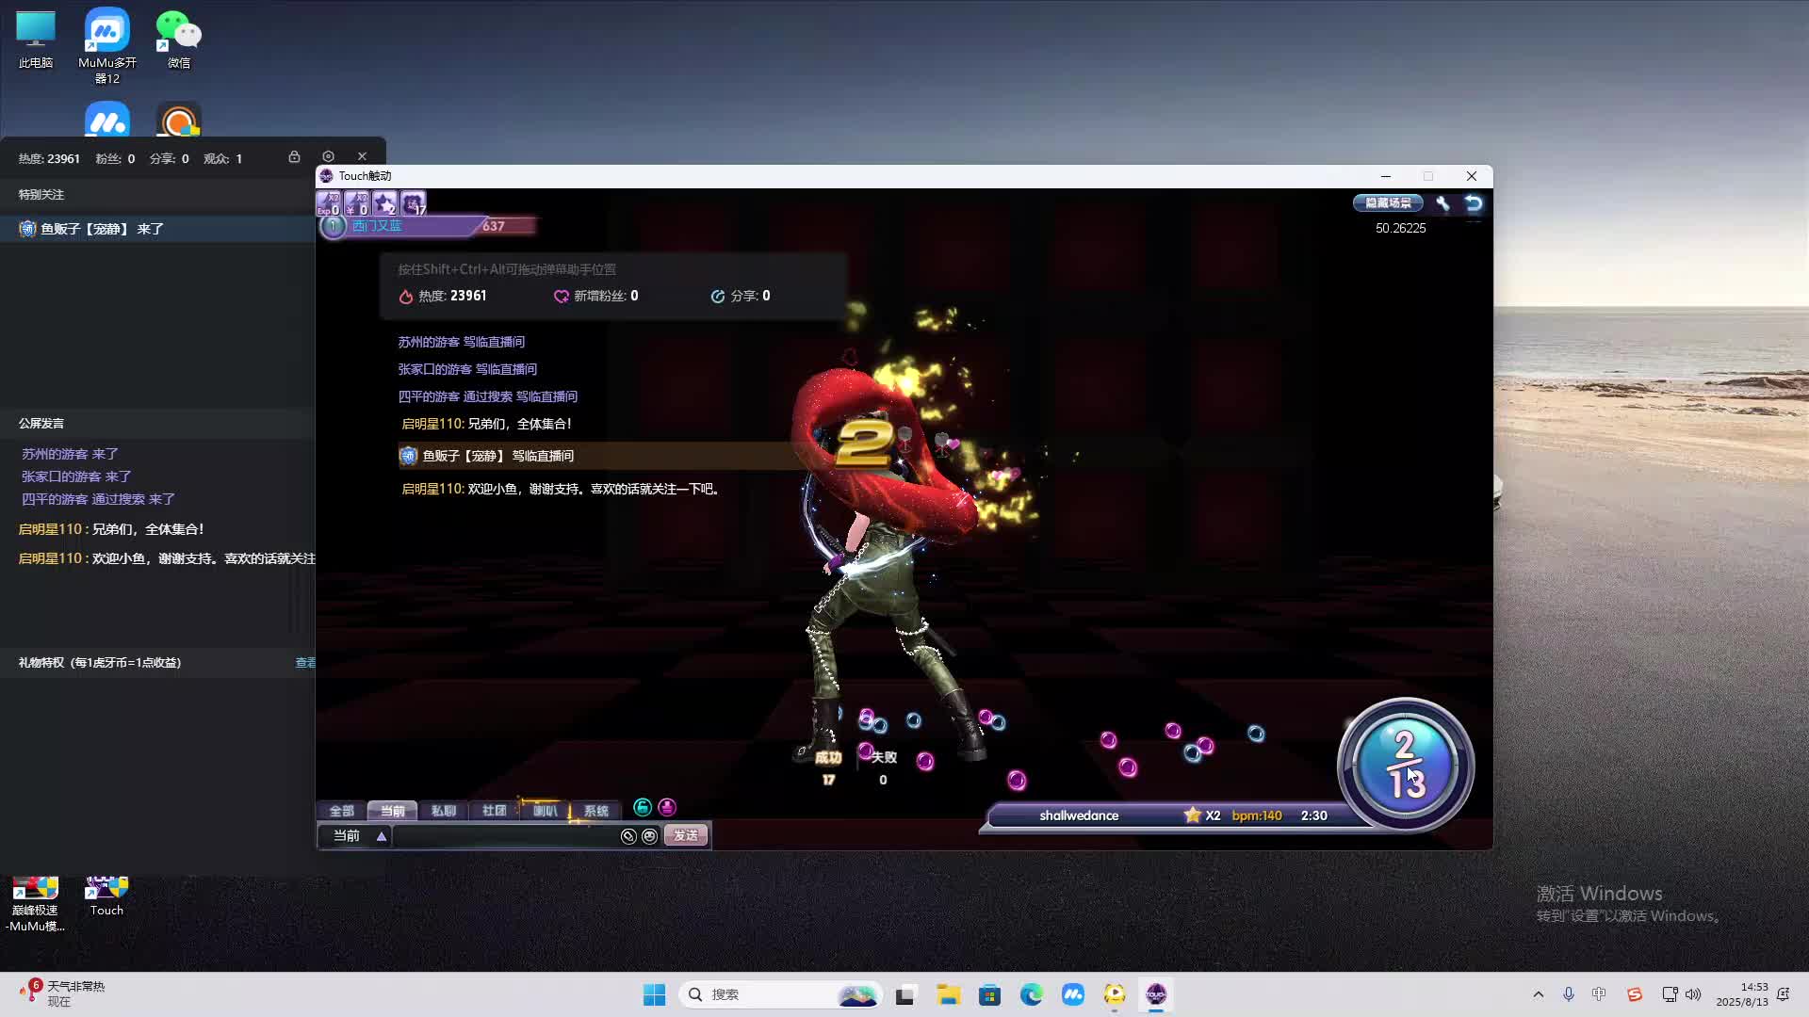1809x1017 pixels.
Task: Click 查看 link in gift privileges row
Action: (305, 663)
